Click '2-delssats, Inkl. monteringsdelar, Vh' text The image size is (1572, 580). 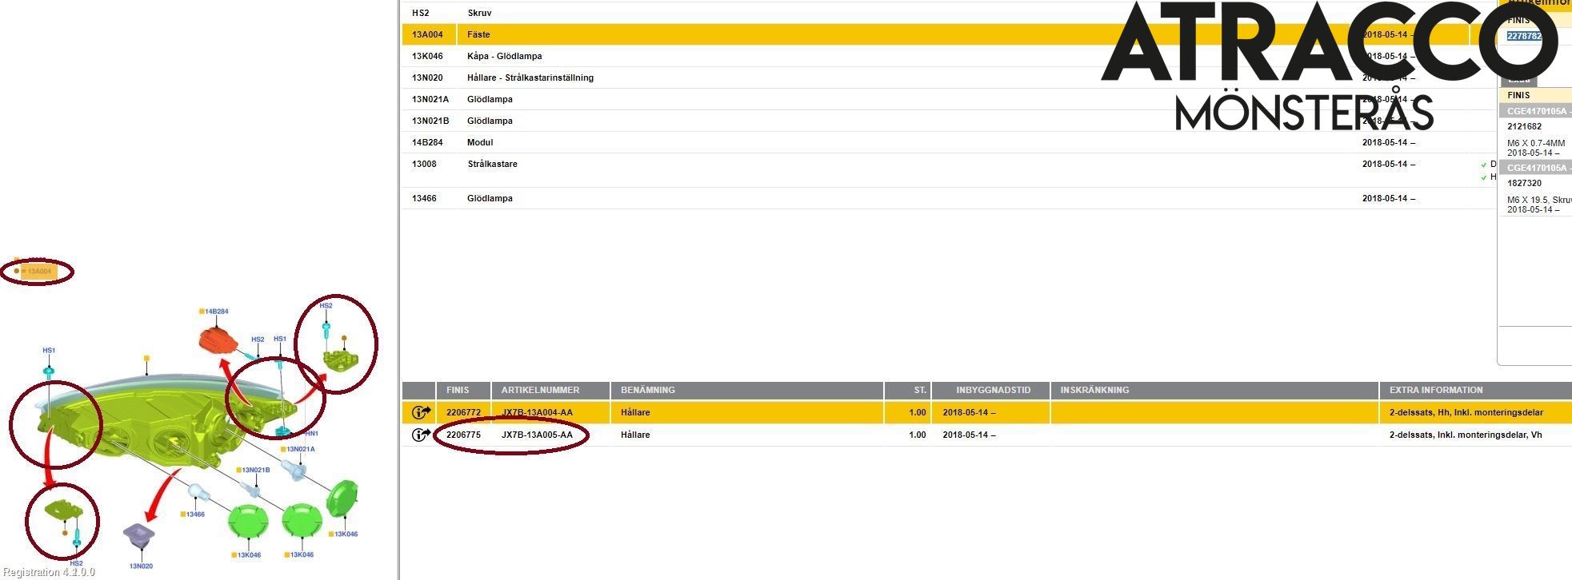[1466, 435]
